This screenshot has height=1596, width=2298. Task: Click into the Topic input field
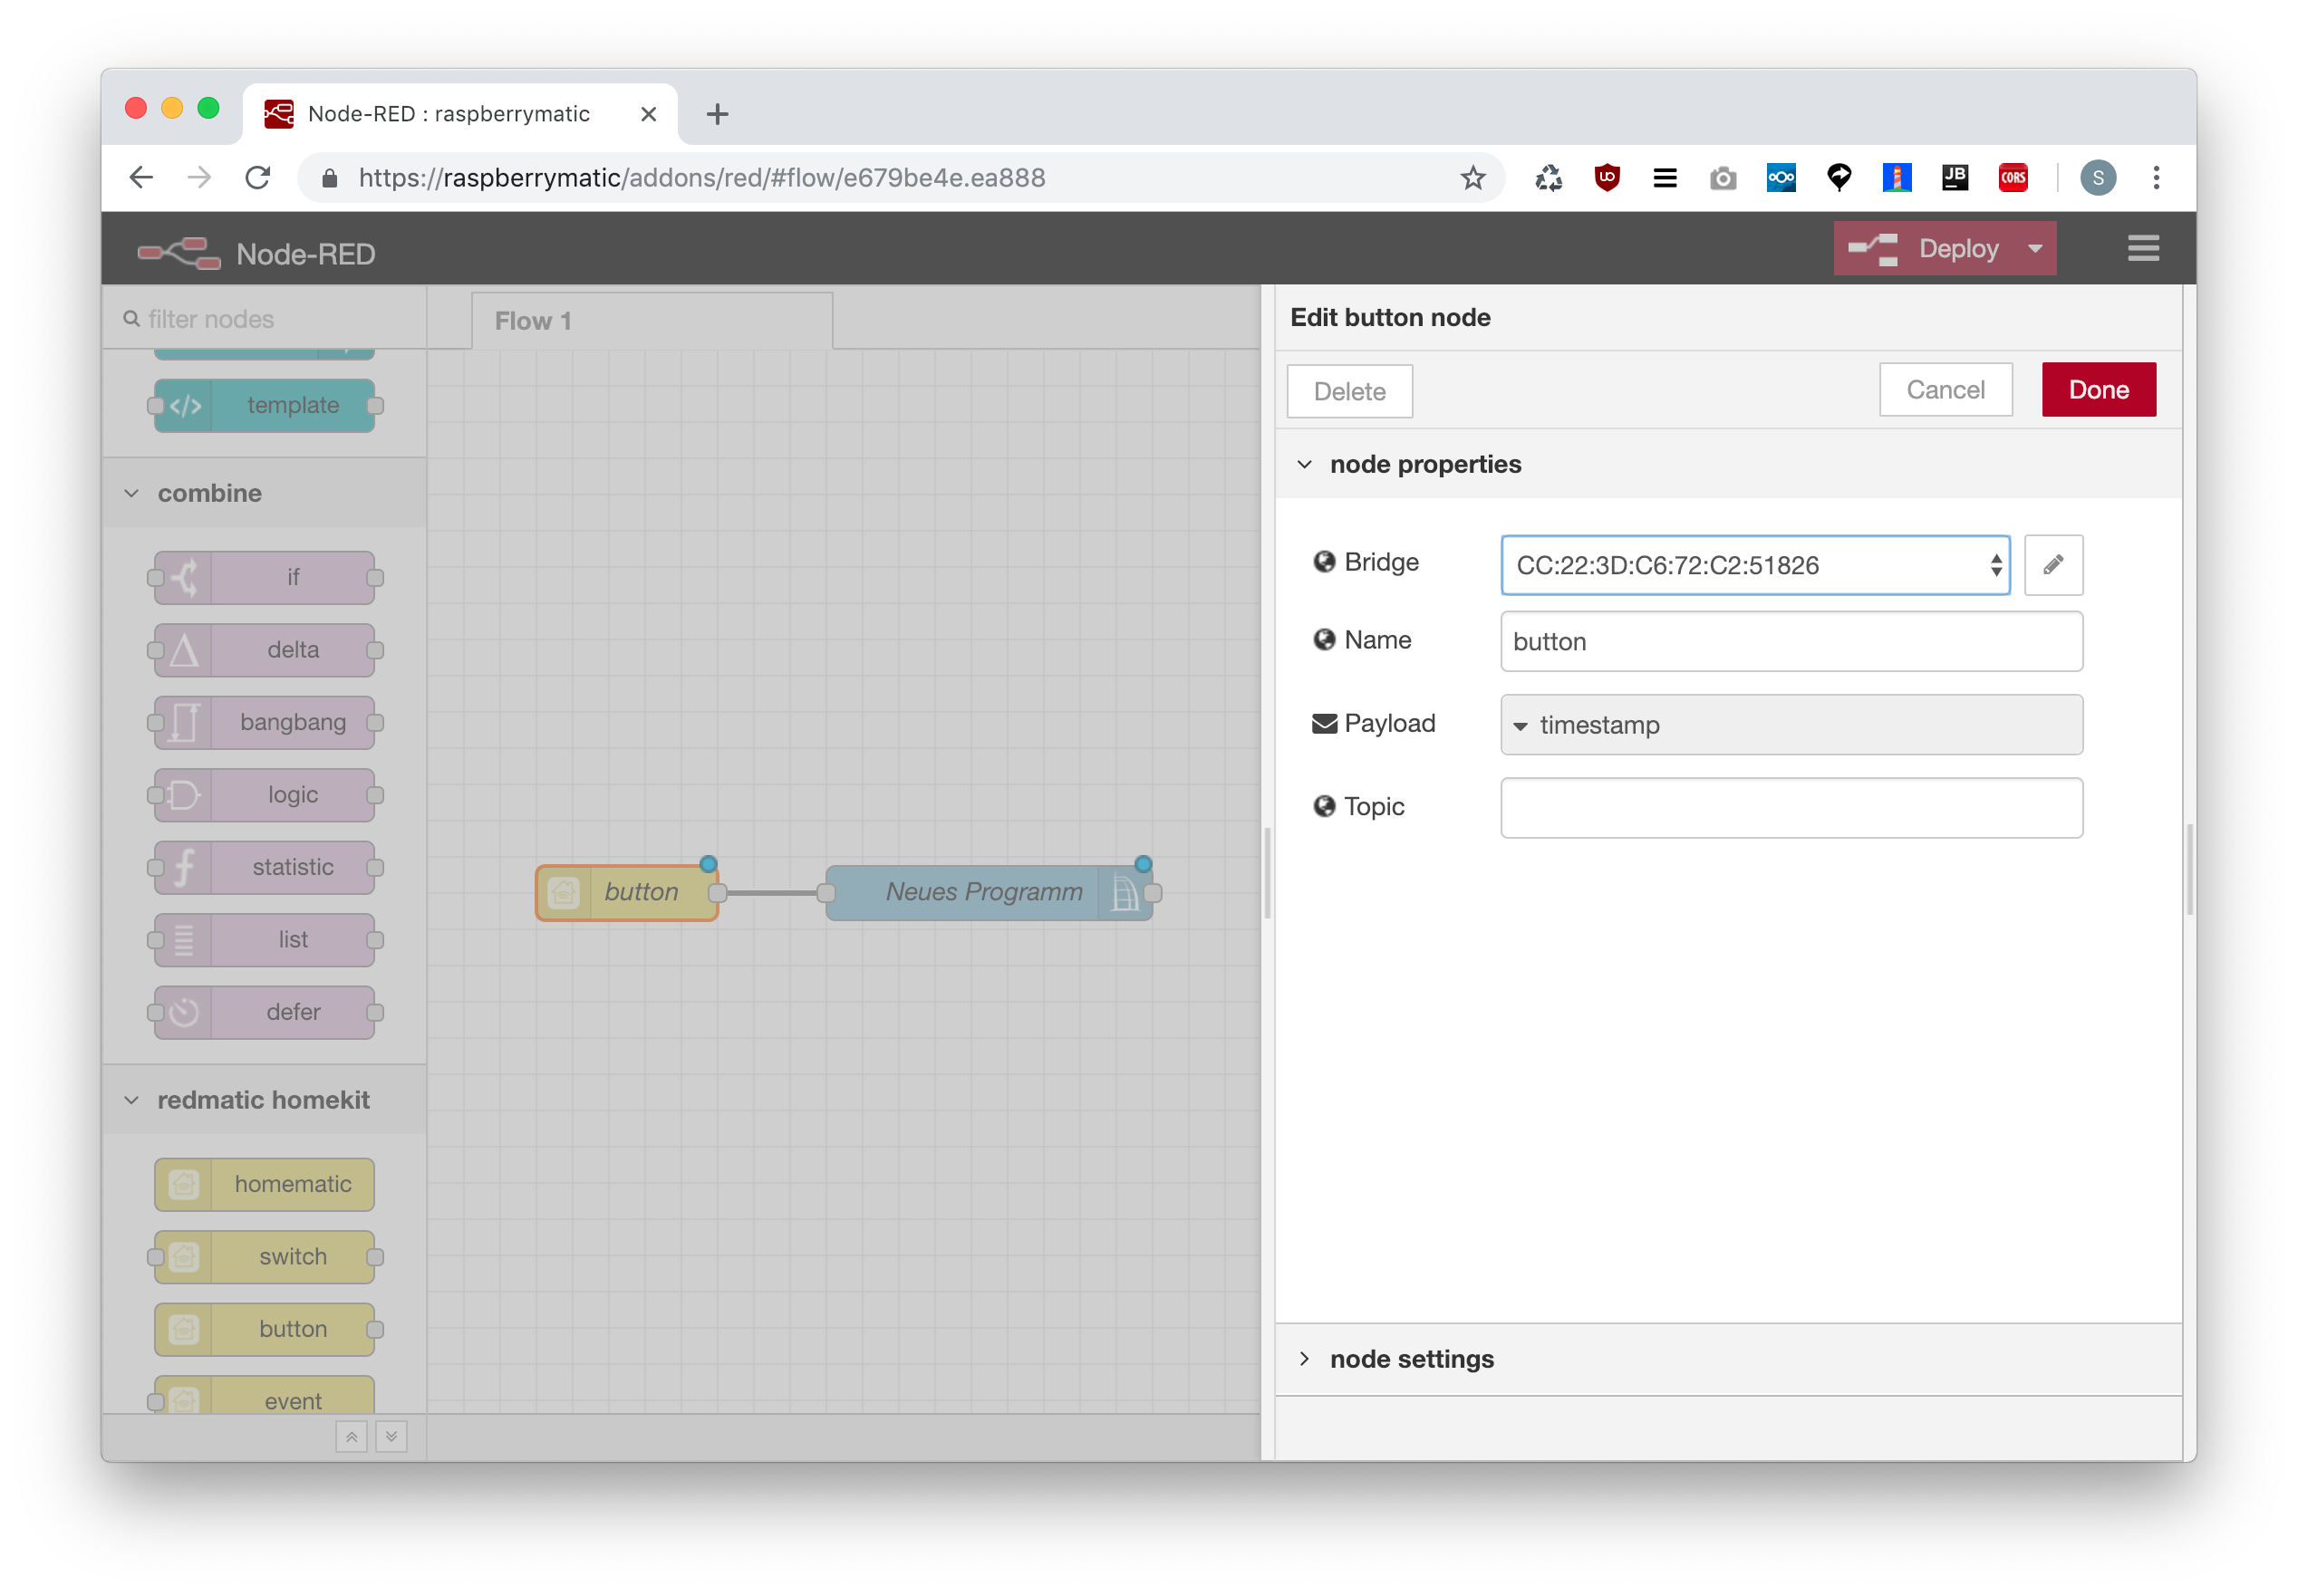coord(1790,807)
